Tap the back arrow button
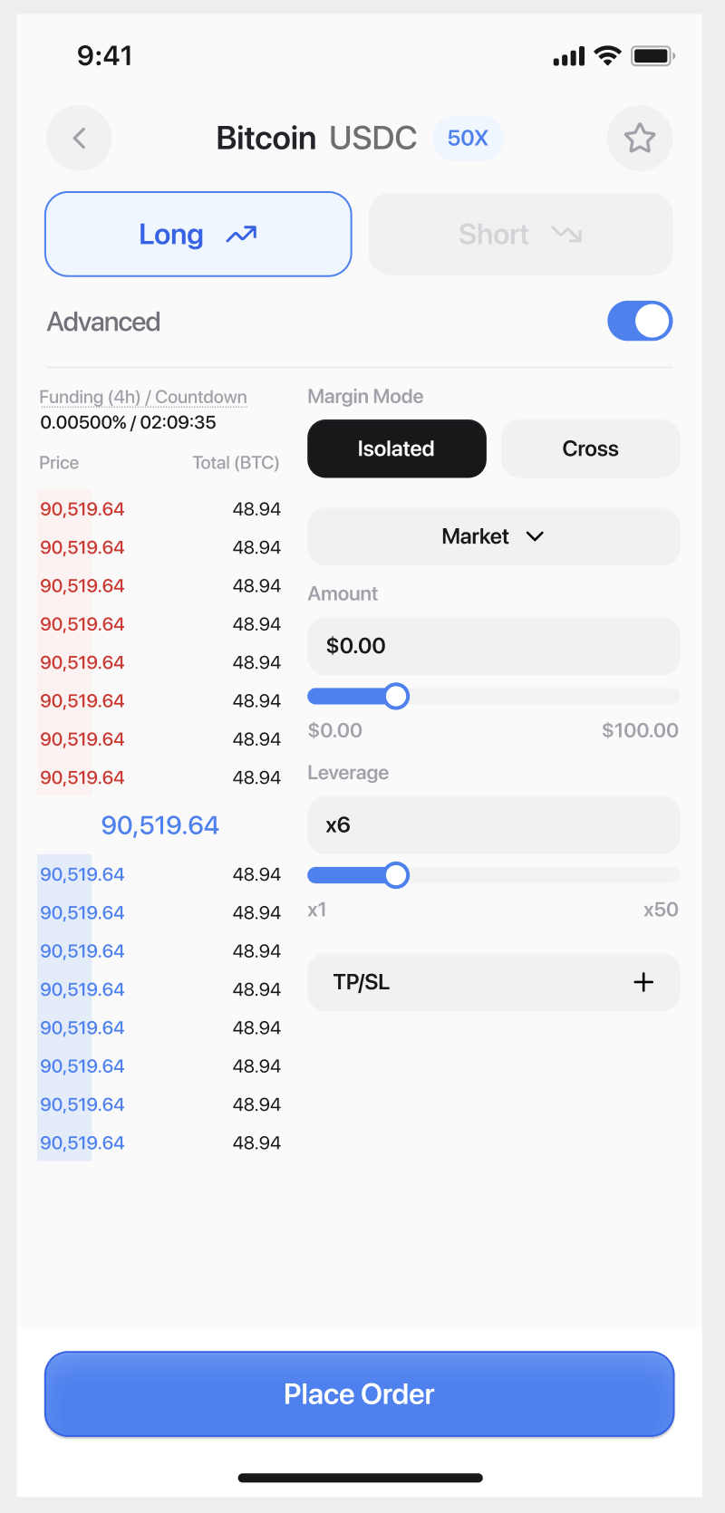Image resolution: width=725 pixels, height=1513 pixels. click(79, 138)
